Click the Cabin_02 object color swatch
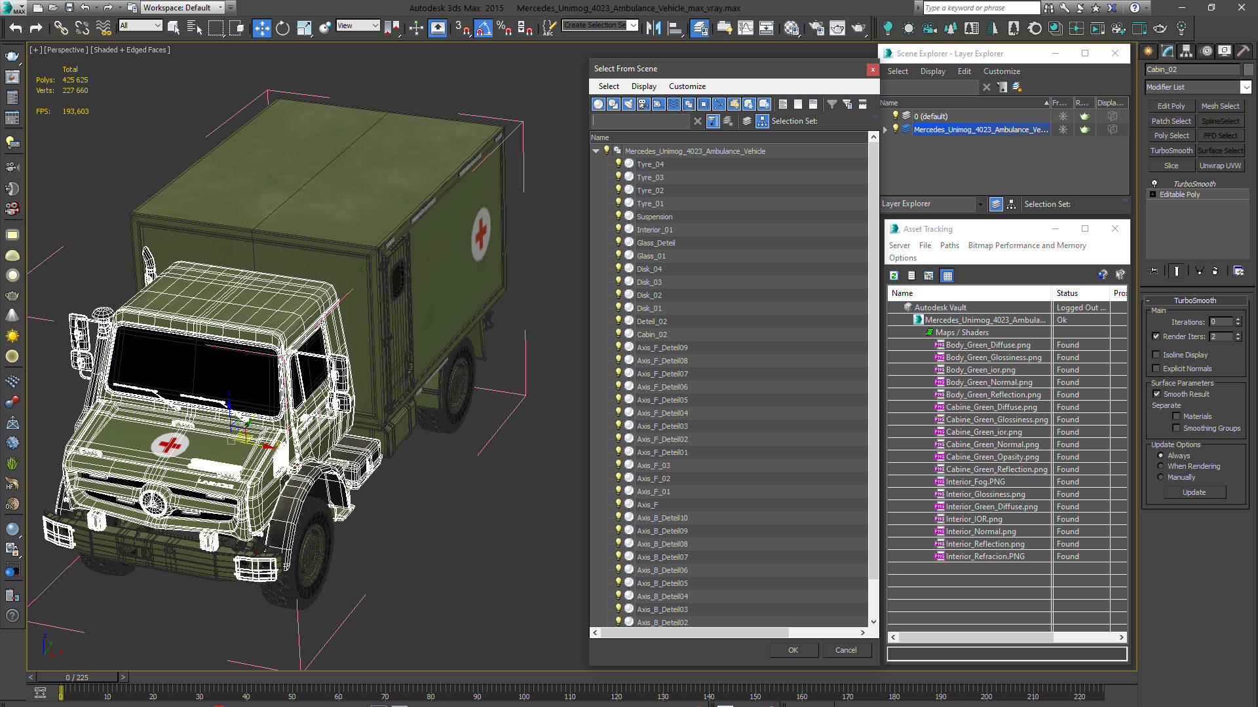This screenshot has width=1258, height=707. pos(1248,69)
